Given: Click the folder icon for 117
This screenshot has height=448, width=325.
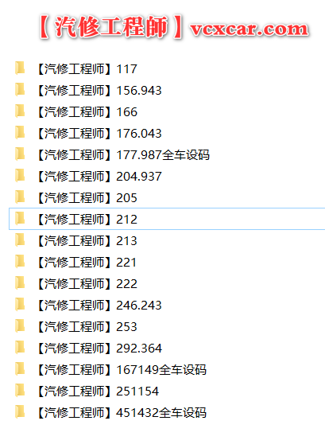Looking at the screenshot, I should [20, 68].
